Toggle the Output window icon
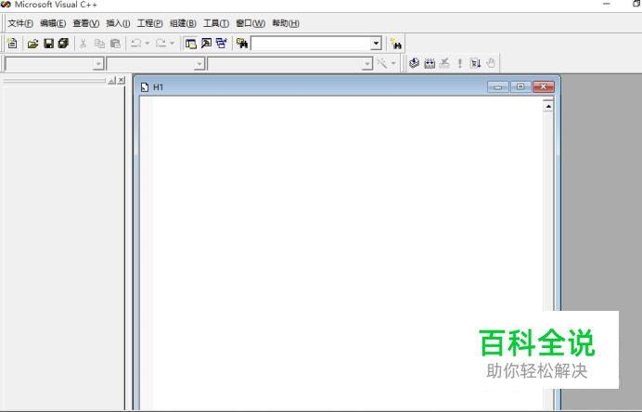The width and height of the screenshot is (642, 412). click(206, 43)
